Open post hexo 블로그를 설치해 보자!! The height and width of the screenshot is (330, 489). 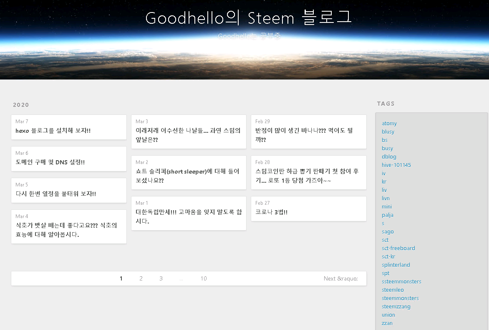pyautogui.click(x=53, y=131)
